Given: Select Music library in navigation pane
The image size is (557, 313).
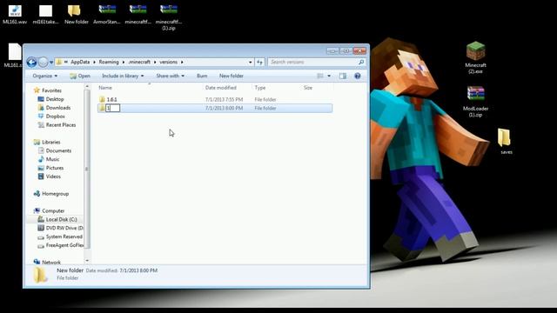Looking at the screenshot, I should 49,159.
